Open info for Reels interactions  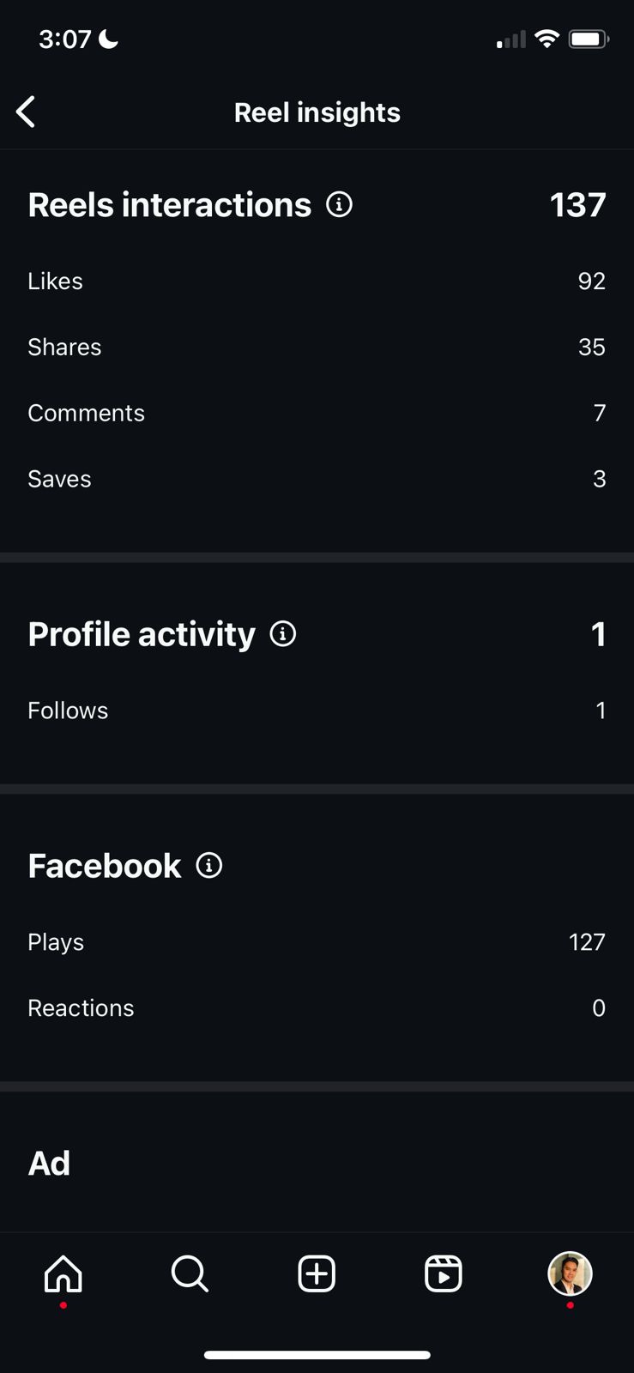click(339, 205)
